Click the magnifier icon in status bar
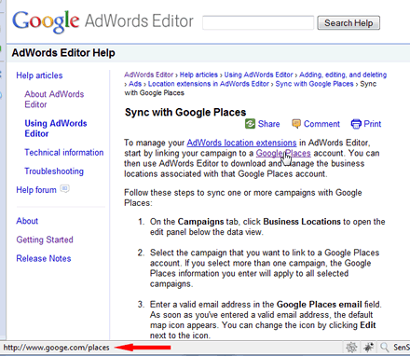This screenshot has height=356, width=410. click(385, 347)
